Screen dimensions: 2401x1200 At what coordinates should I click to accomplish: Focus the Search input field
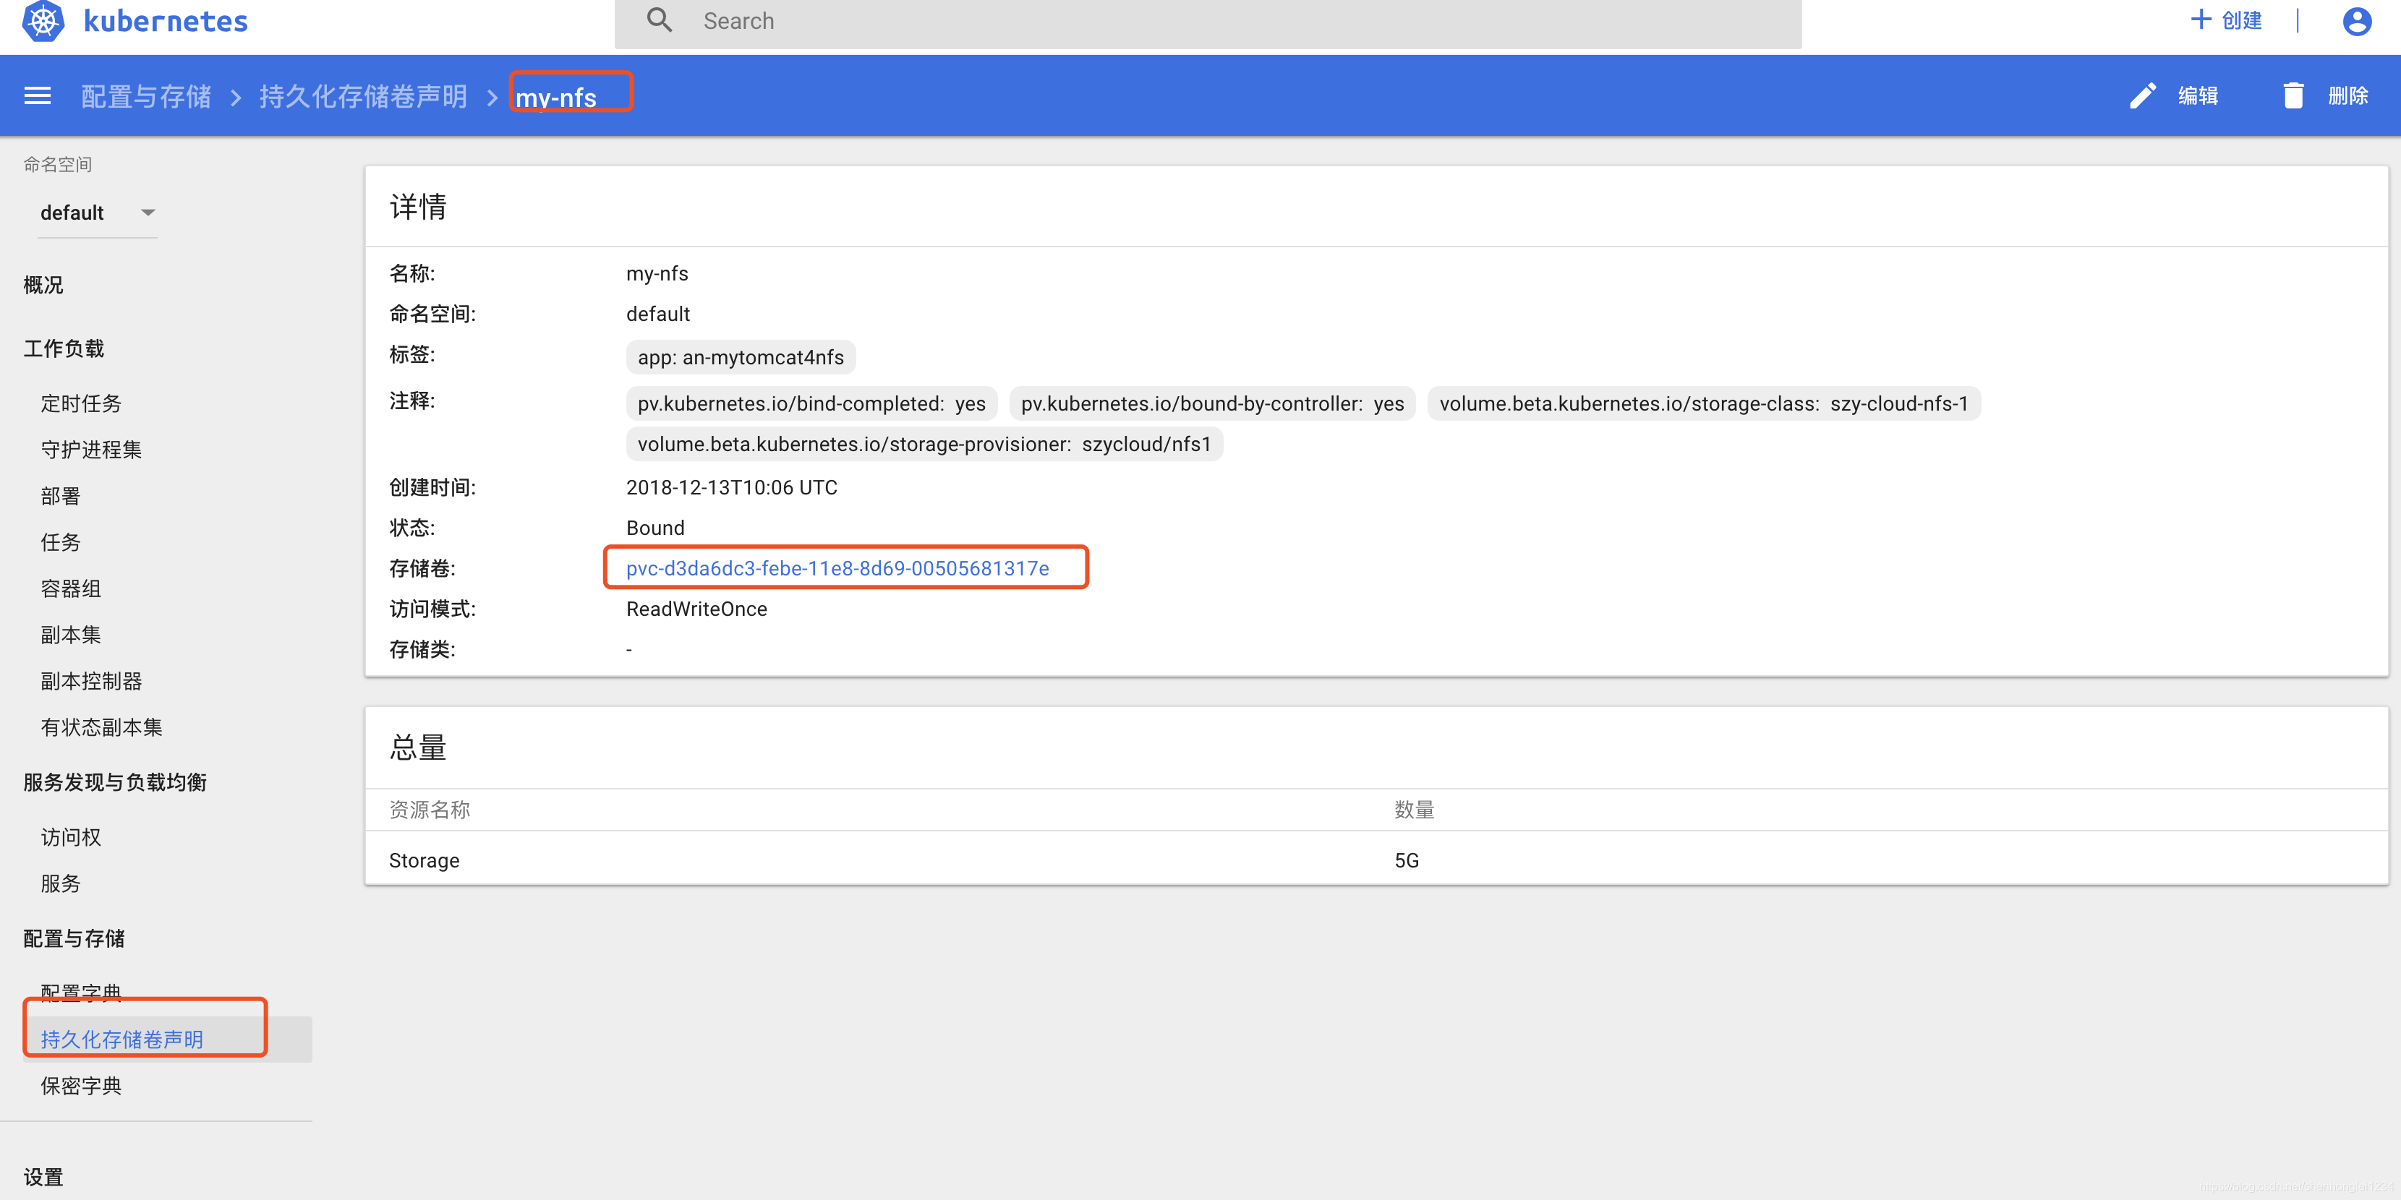1211,22
